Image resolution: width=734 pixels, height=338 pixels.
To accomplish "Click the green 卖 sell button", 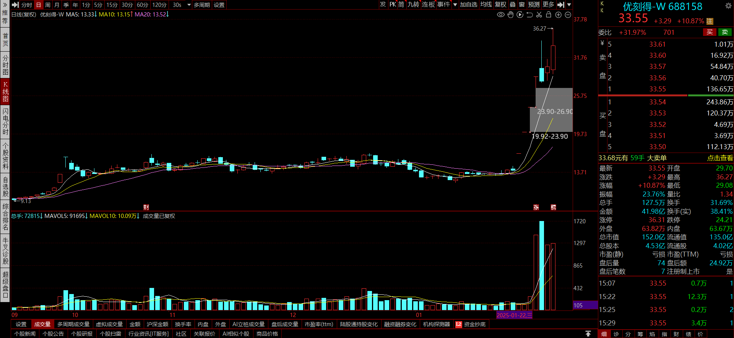I will (x=725, y=32).
